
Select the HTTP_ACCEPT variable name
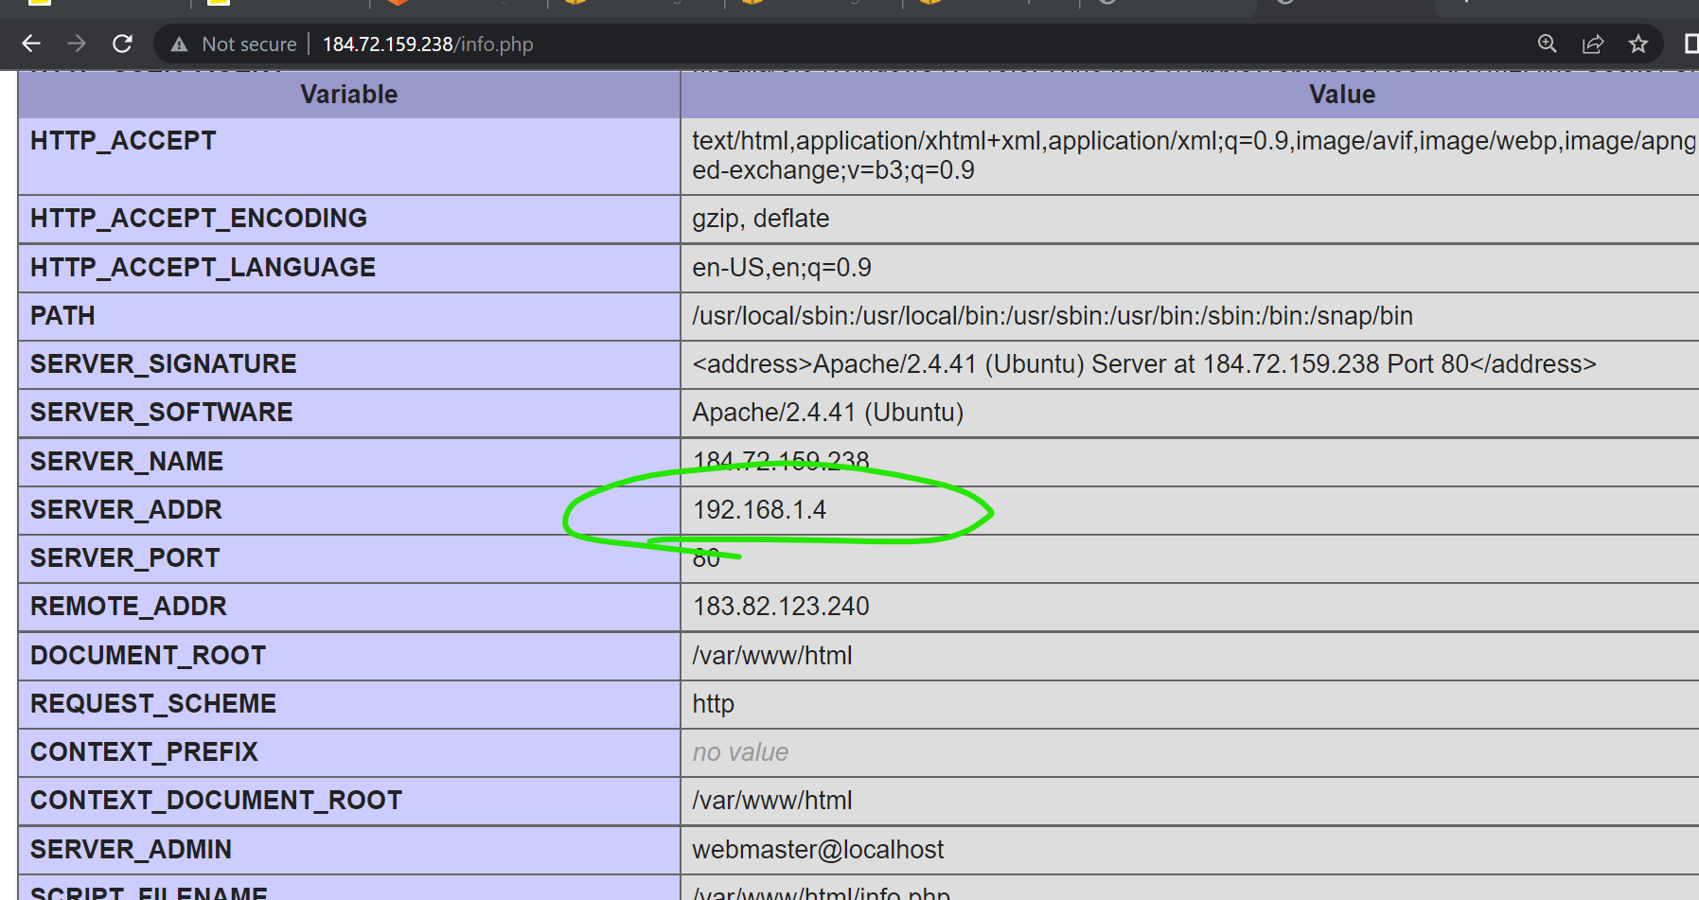click(x=123, y=141)
